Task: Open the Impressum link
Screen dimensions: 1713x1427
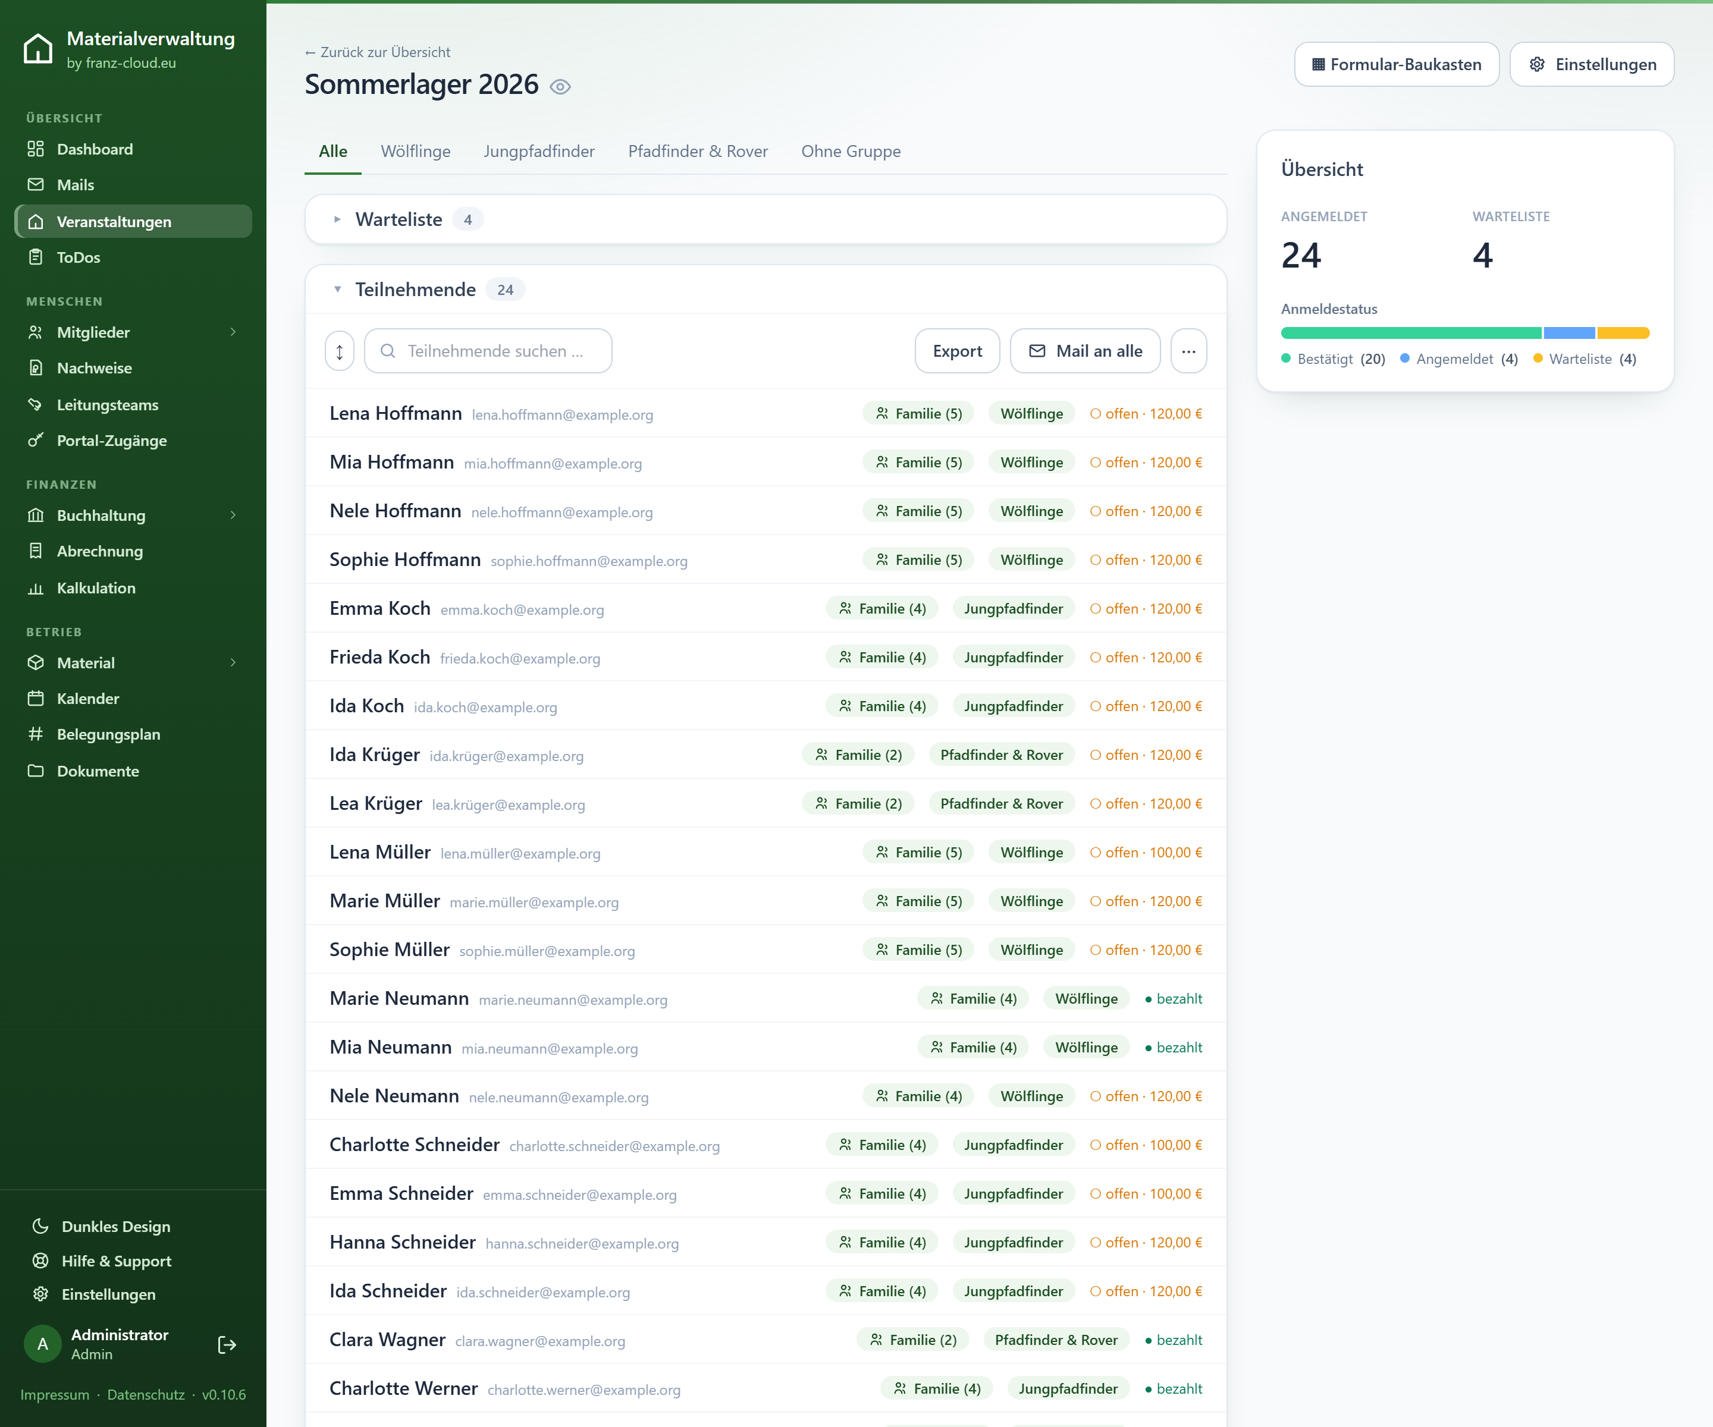Action: (55, 1394)
